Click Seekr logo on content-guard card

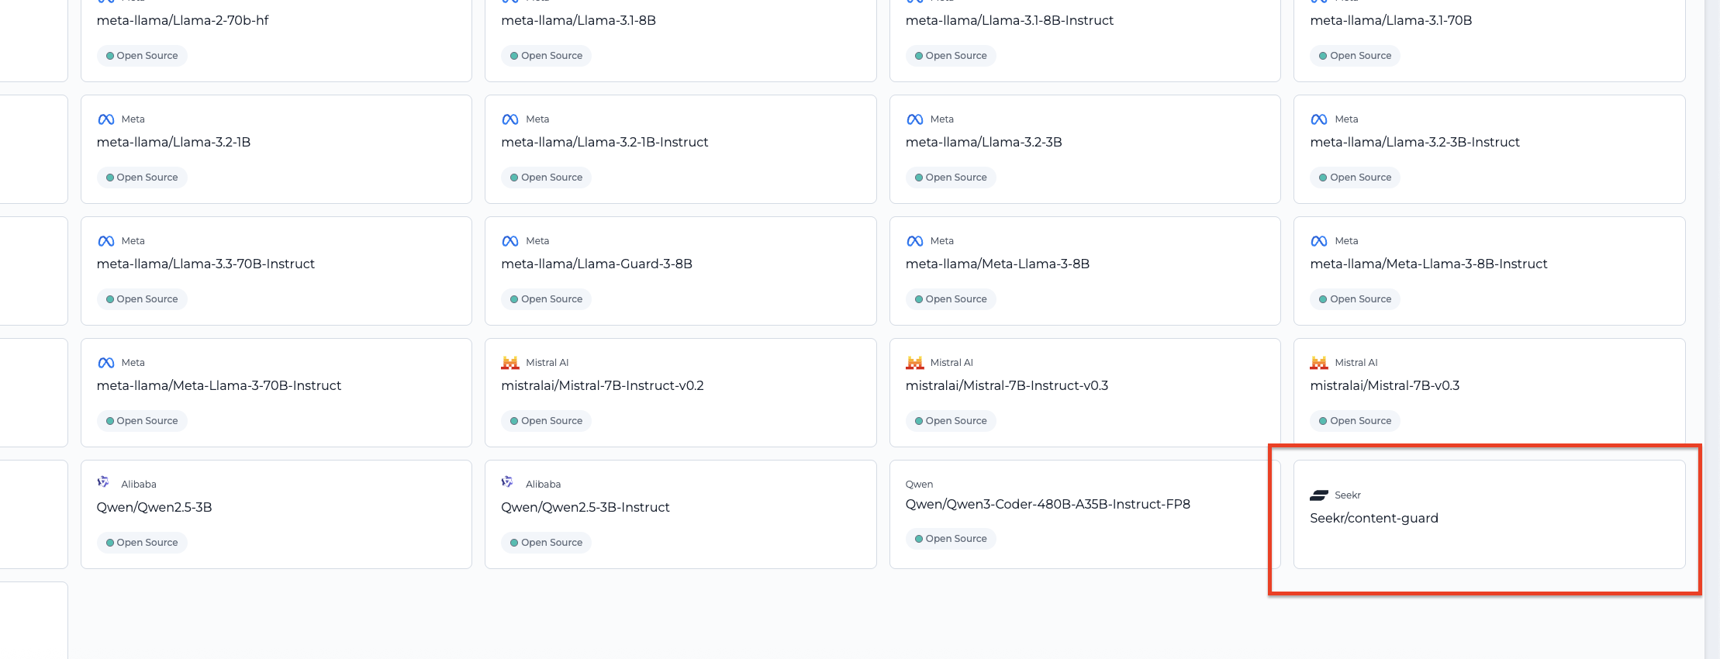click(x=1319, y=495)
